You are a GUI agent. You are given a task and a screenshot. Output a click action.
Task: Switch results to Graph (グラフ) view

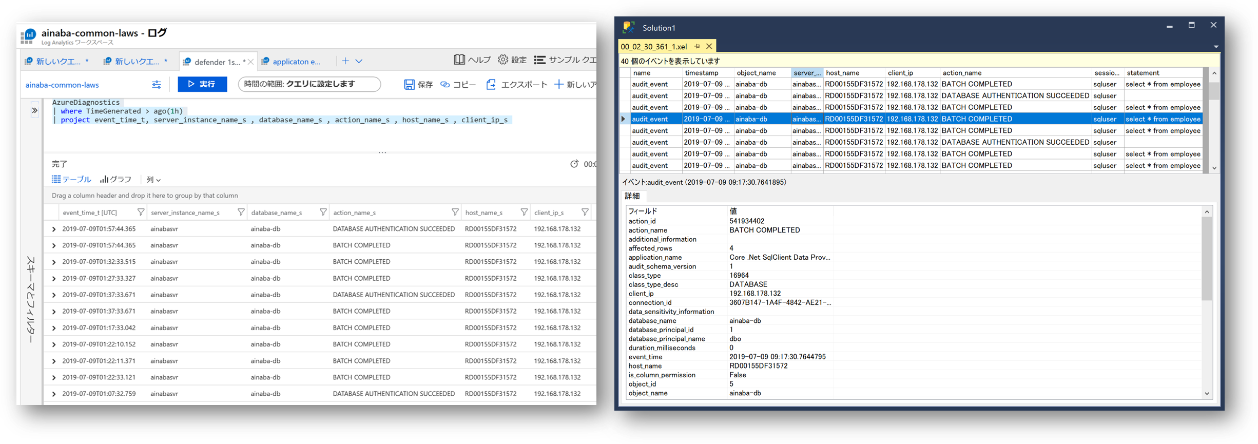coord(115,180)
